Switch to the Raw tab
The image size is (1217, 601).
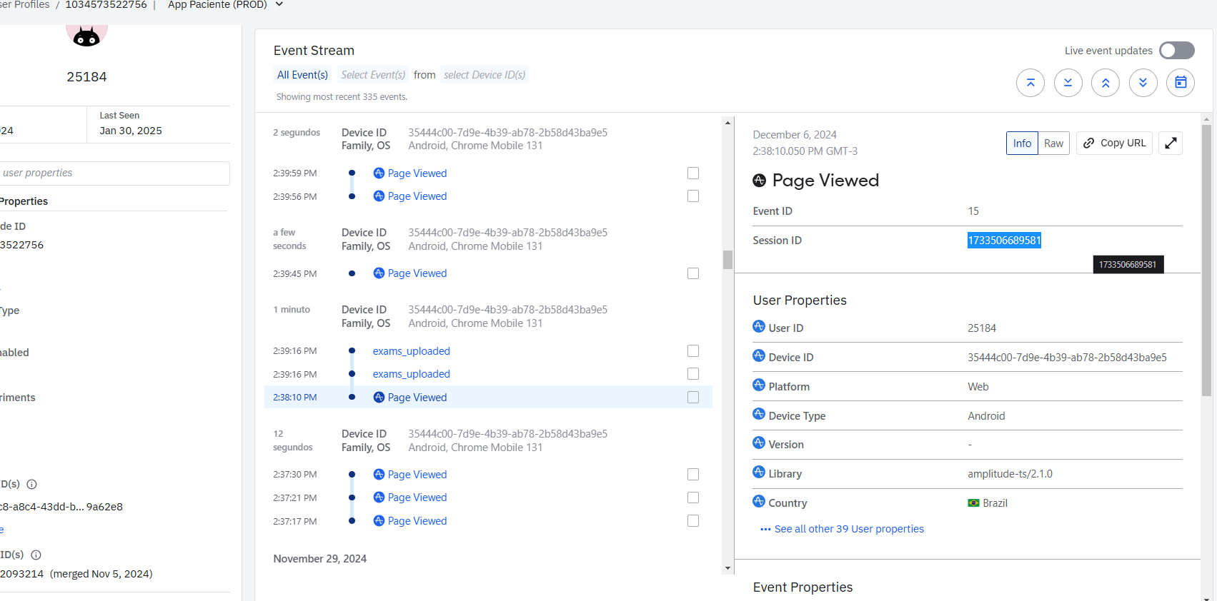point(1053,143)
